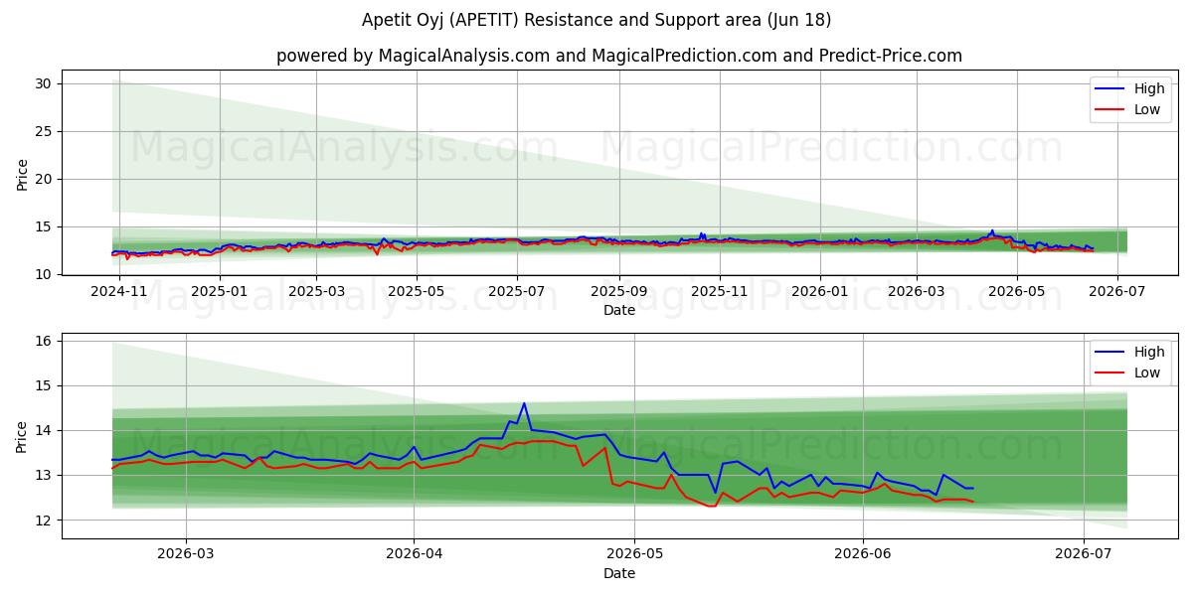Viewport: 1193px width, 596px height.
Task: Click the '13' y-axis label in bottom chart
Action: click(x=44, y=475)
